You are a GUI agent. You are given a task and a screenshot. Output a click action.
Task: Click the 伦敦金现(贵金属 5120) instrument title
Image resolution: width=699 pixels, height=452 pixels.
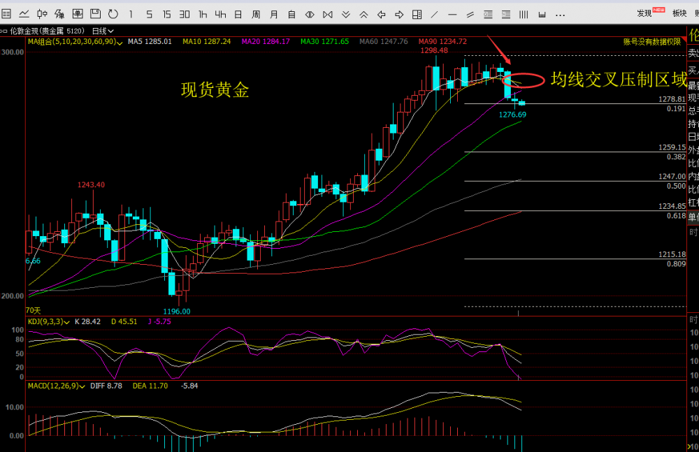click(x=48, y=31)
